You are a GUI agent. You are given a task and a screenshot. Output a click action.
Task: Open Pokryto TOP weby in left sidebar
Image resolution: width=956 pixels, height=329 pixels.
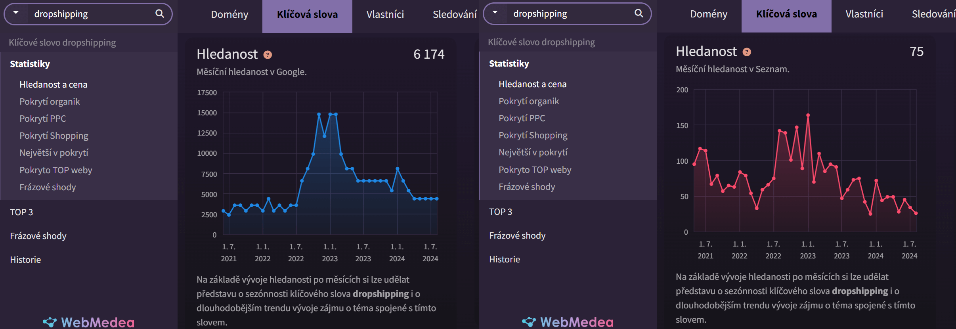point(56,170)
